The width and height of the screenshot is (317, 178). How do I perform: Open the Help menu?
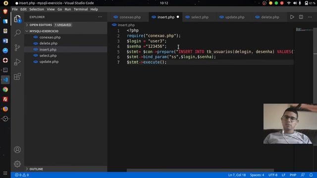[x=94, y=9]
